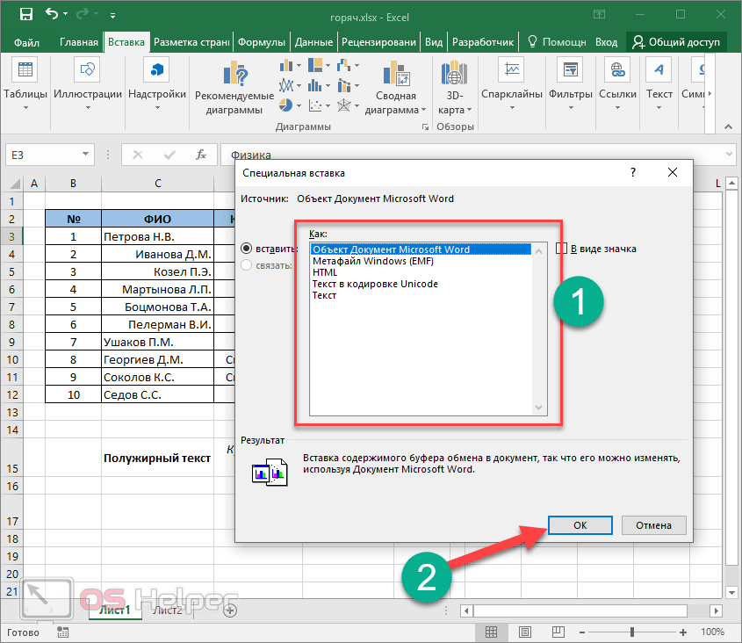Choose 'Текст в кодировке Unicode' from the list
Viewport: 742px width, 643px height.
point(375,284)
